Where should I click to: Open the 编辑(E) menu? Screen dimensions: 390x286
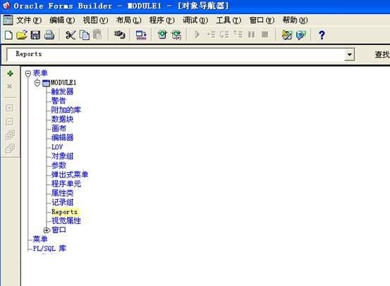click(x=62, y=20)
